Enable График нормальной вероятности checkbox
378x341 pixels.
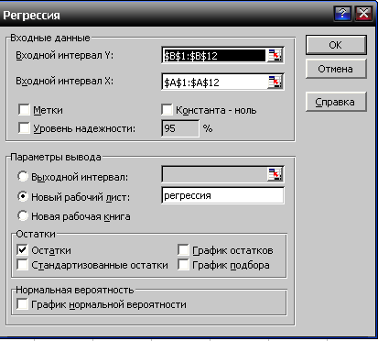(x=22, y=304)
